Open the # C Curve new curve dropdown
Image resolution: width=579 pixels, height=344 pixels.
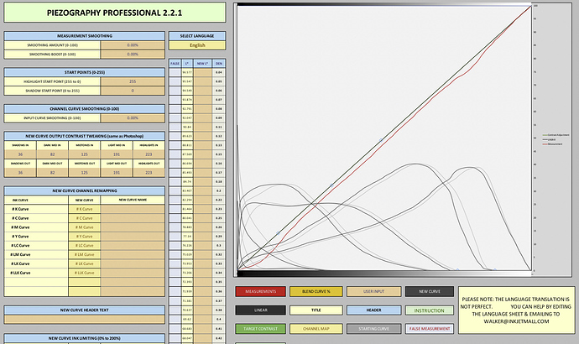pos(84,218)
